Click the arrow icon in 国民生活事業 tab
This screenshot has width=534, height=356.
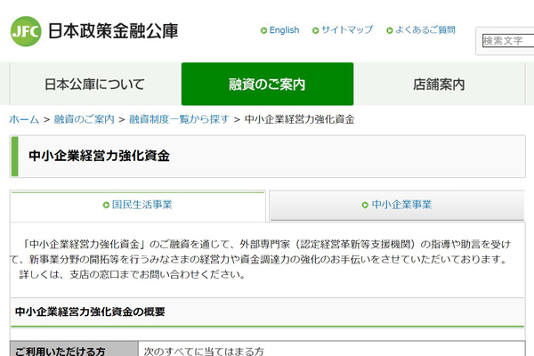coord(106,205)
